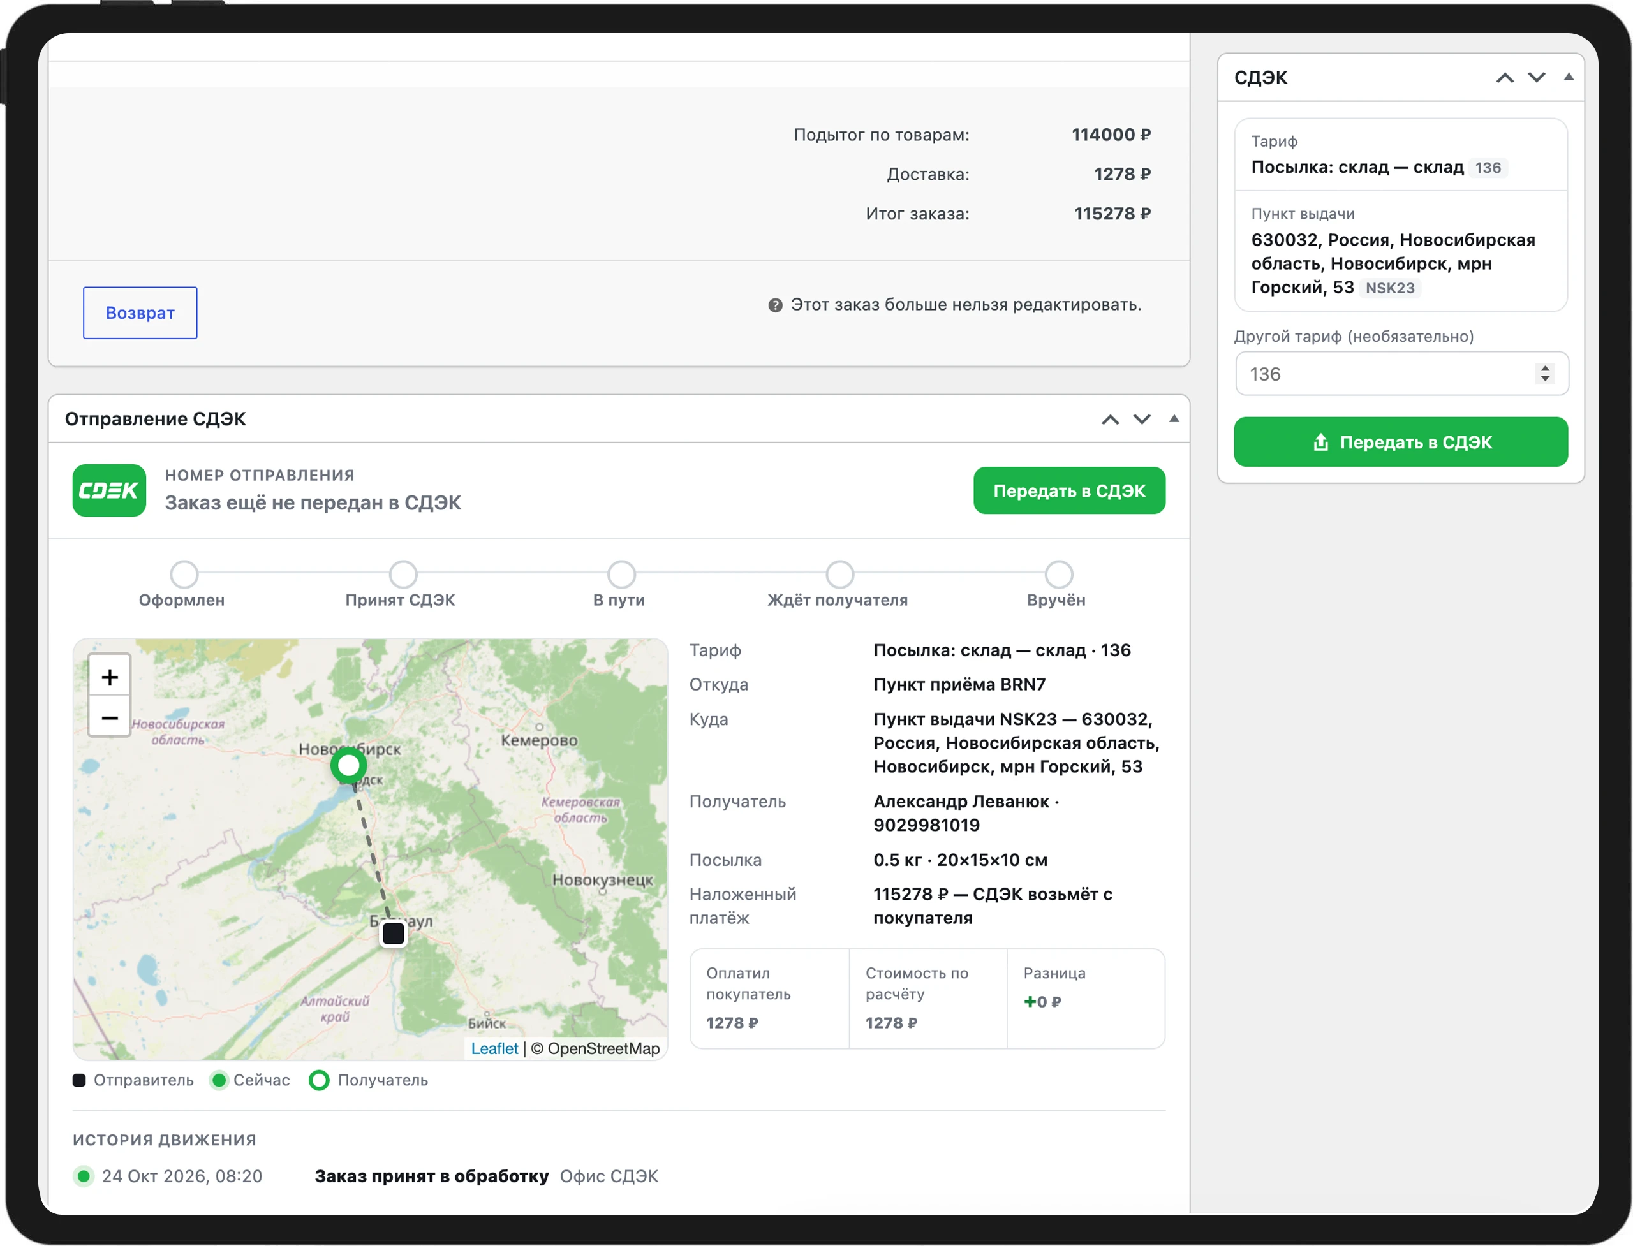
Task: Click the pickup point code NSK23
Action: coord(1390,288)
